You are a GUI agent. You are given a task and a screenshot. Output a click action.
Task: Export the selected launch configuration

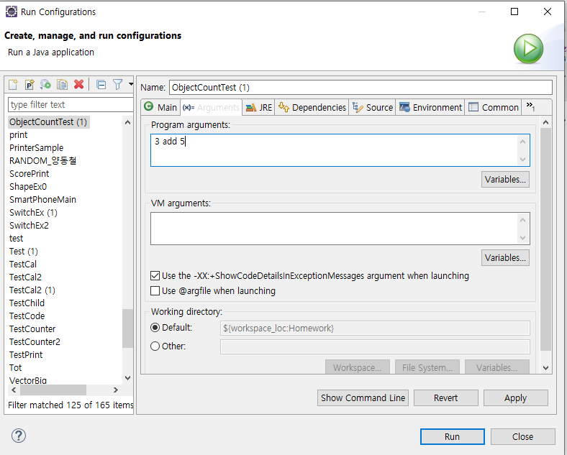45,85
